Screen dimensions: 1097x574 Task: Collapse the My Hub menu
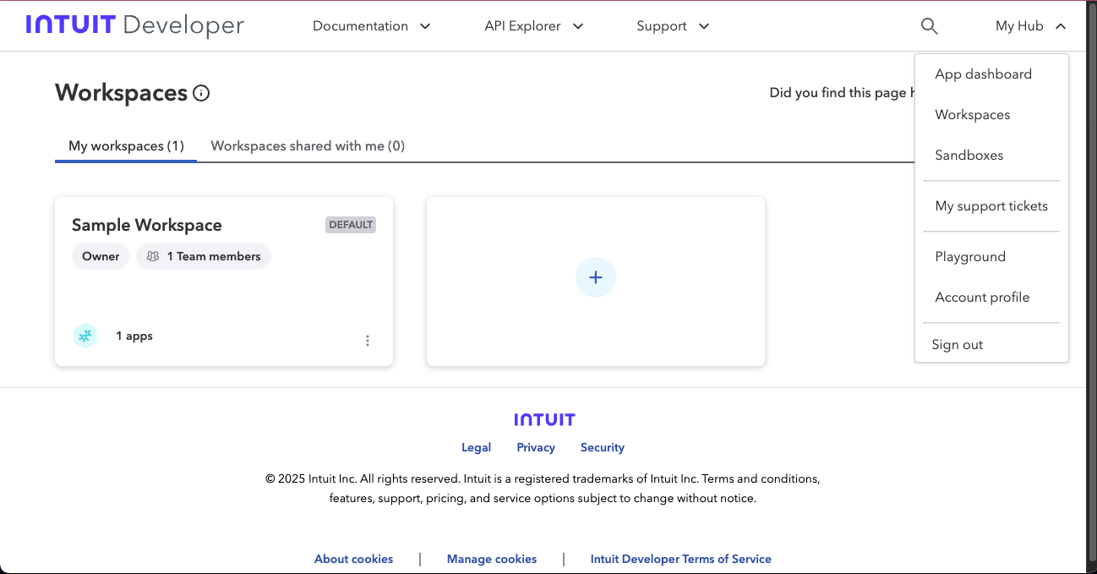1030,26
